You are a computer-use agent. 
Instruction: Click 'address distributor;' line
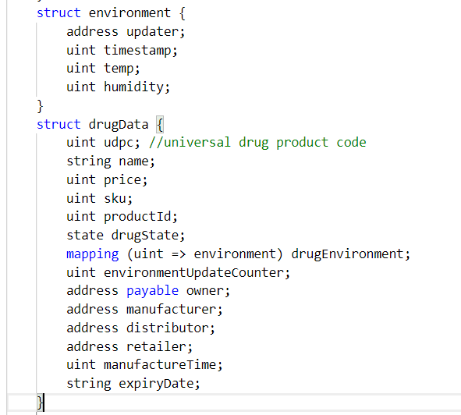(x=141, y=328)
